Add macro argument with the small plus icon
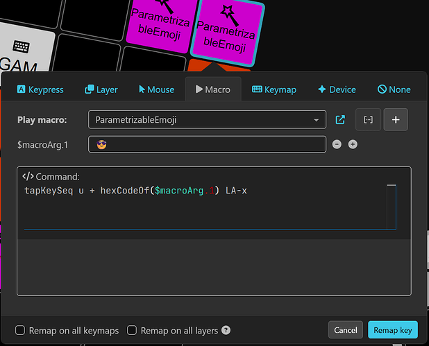The width and height of the screenshot is (429, 346). 353,144
